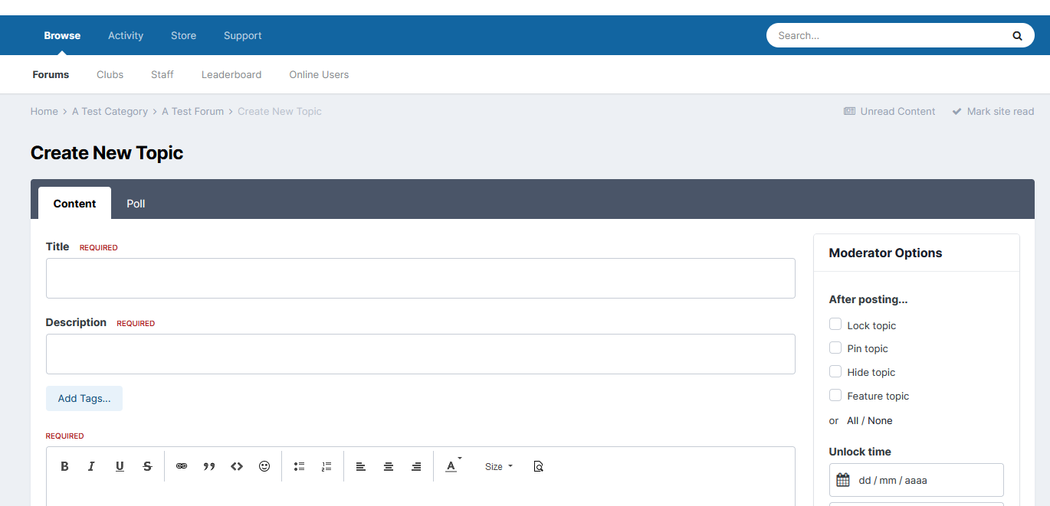Image resolution: width=1050 pixels, height=506 pixels.
Task: Open the emoji picker
Action: pos(264,466)
